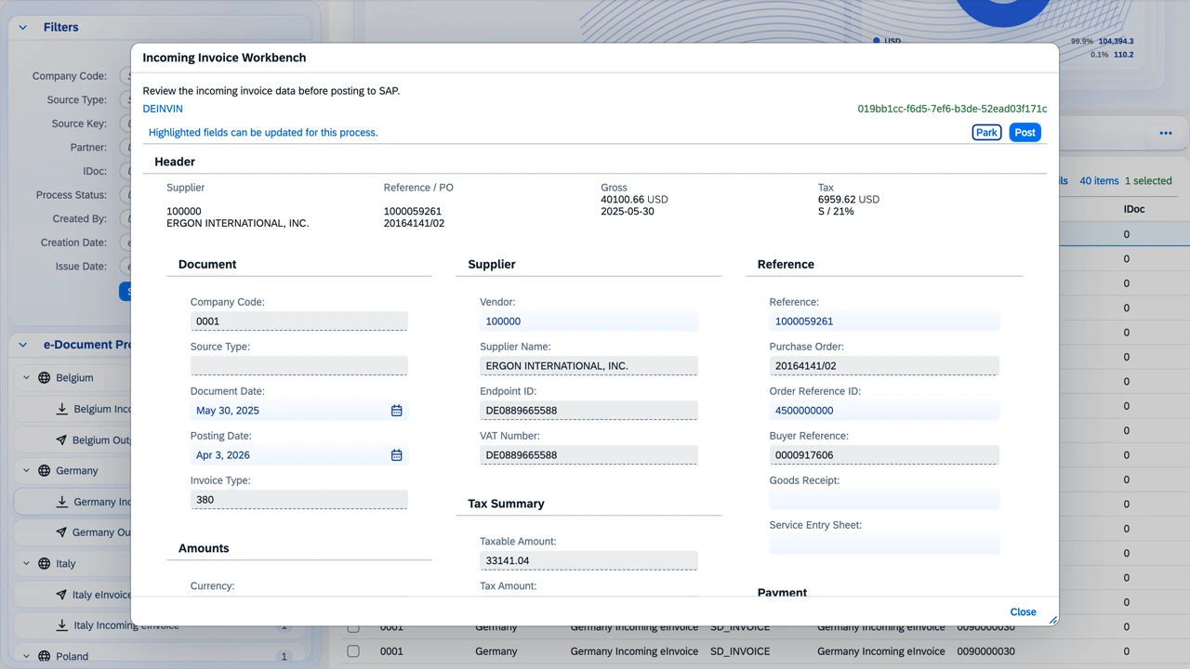Click the Germany globe icon
The image size is (1190, 669).
[44, 471]
